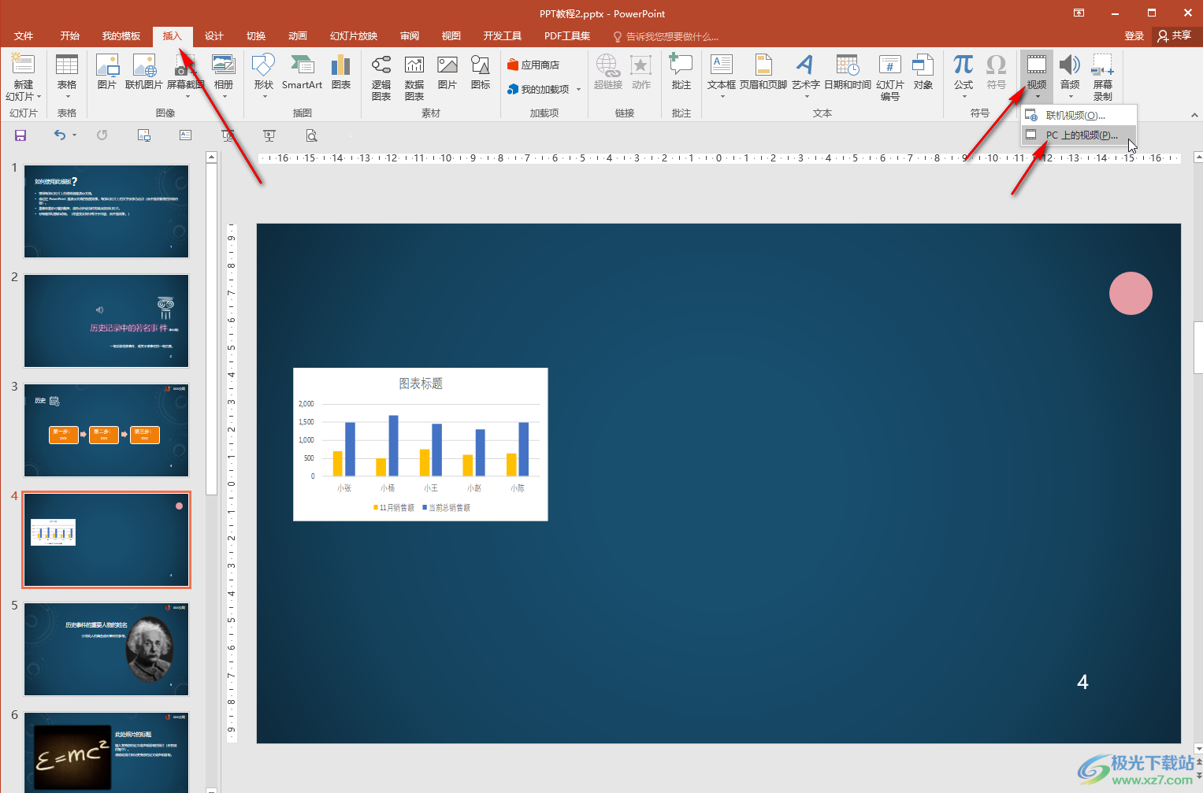The width and height of the screenshot is (1203, 793).
Task: Switch to the 切换 Transitions tab
Action: pos(256,36)
